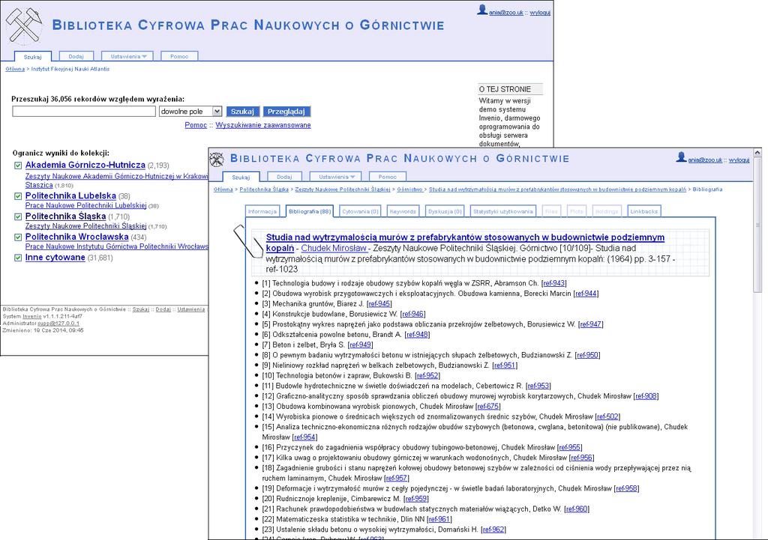Open reference link ref-675
Image resolution: width=768 pixels, height=540 pixels.
coord(488,407)
